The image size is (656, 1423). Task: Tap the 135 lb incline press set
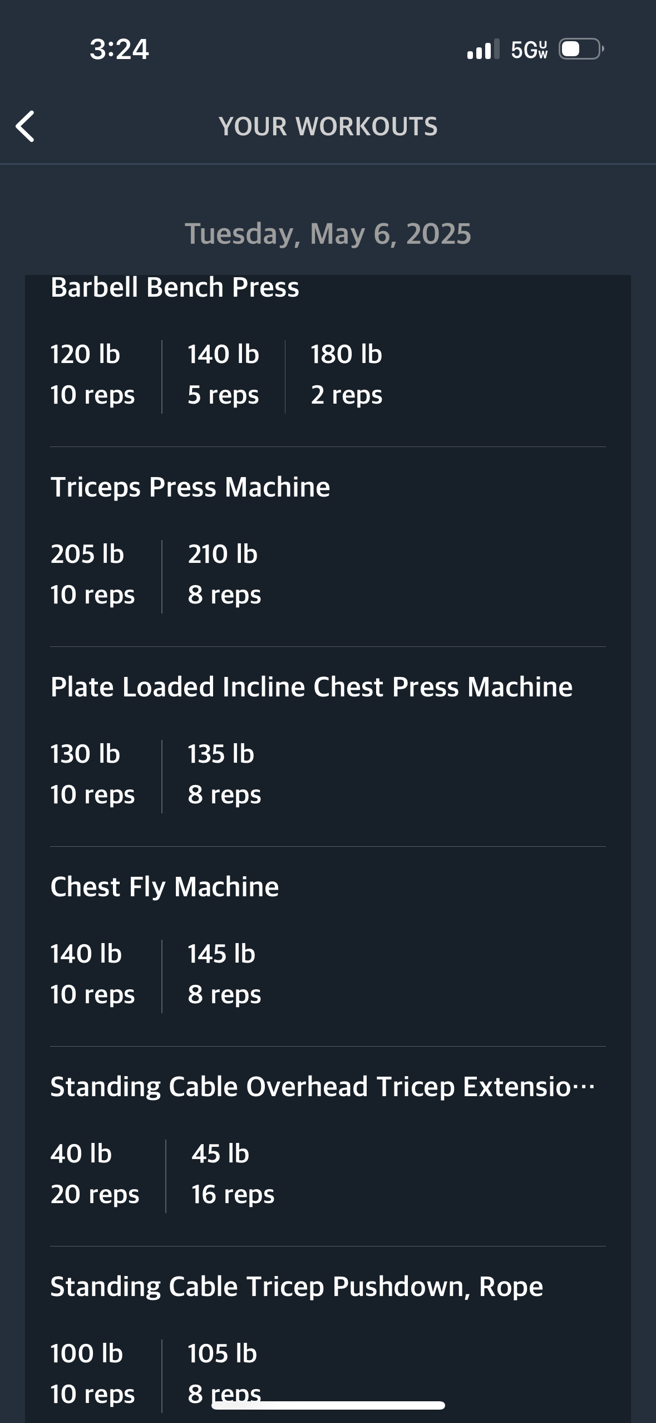point(224,774)
